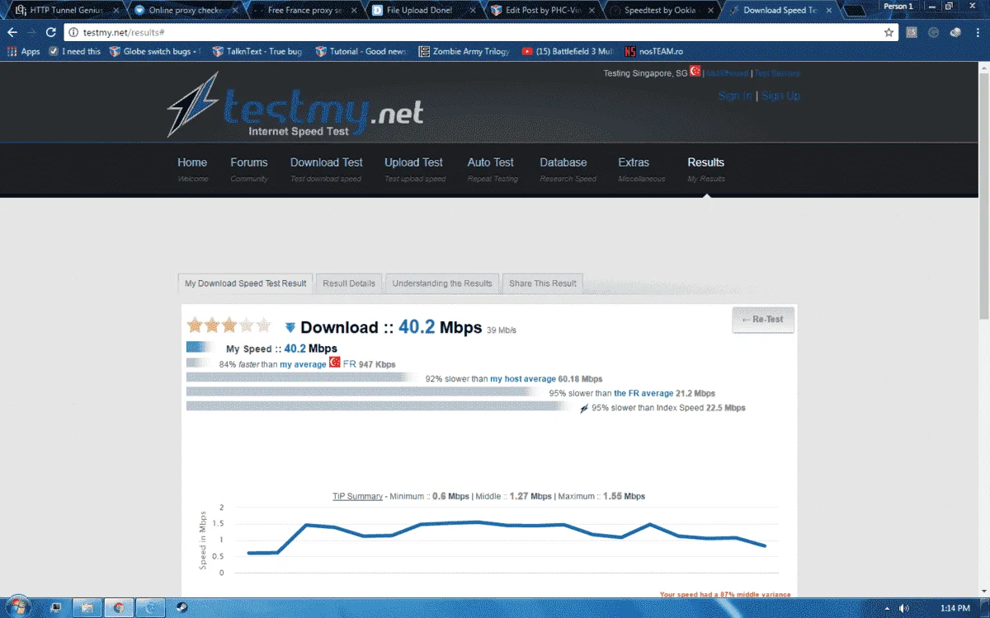Select My Download Speed Test Result tab
The width and height of the screenshot is (990, 618).
[x=245, y=283]
